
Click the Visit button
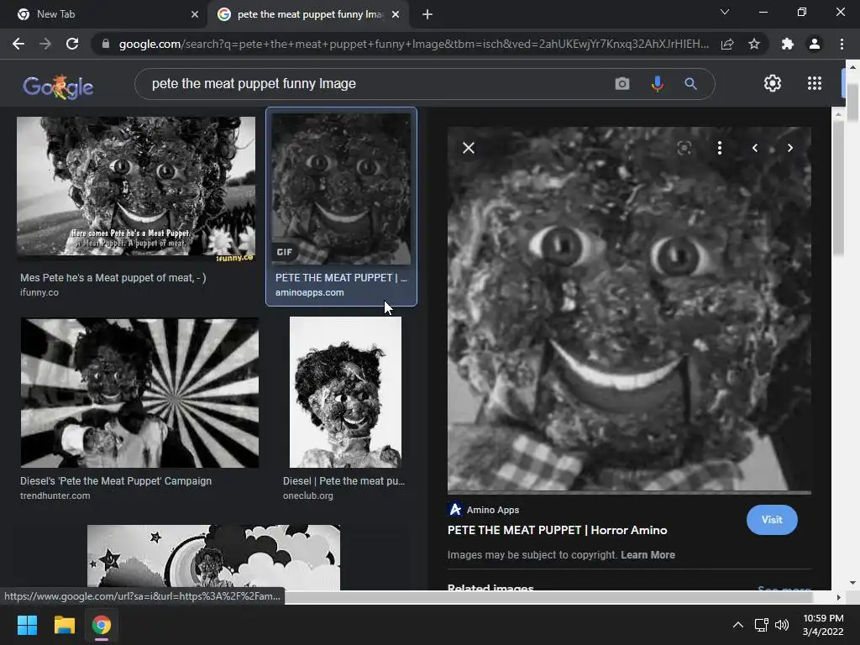point(772,519)
